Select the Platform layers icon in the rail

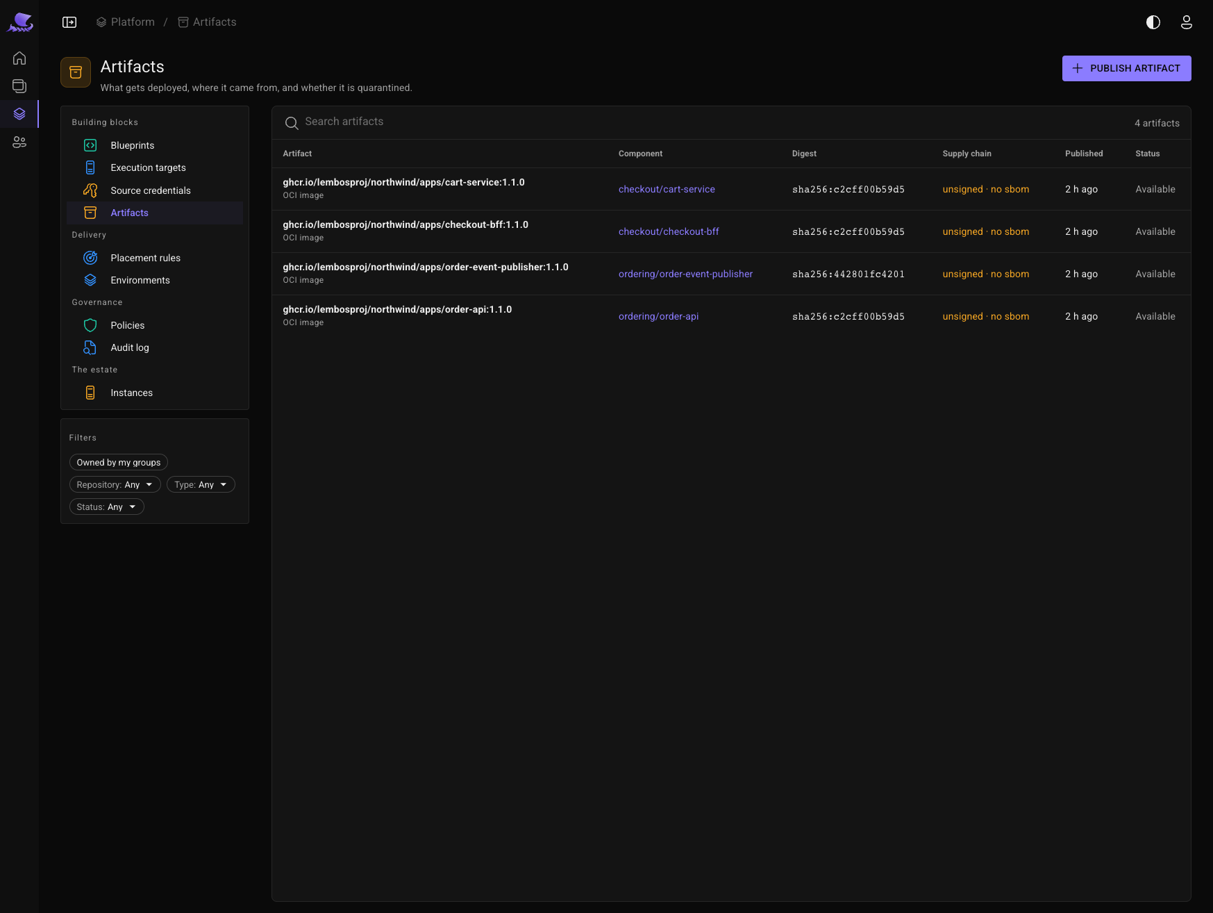coord(19,114)
